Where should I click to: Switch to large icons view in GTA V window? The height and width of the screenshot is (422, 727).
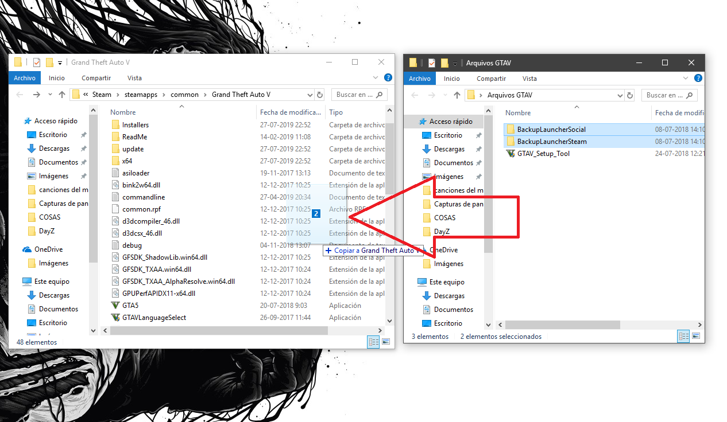coord(386,342)
